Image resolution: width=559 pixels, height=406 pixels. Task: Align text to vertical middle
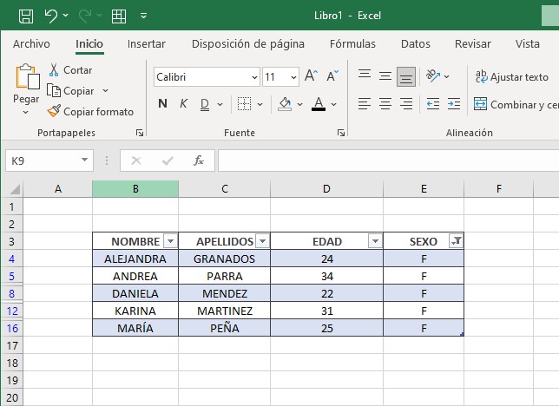coord(385,76)
